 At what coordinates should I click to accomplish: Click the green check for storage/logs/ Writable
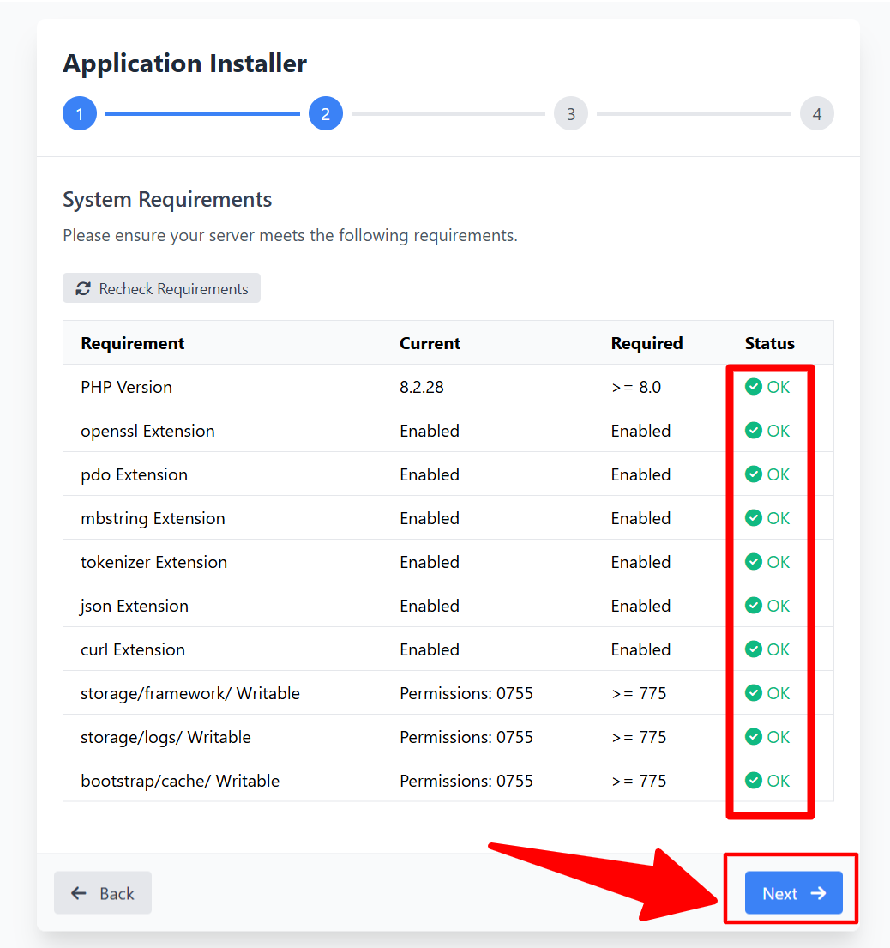[755, 736]
